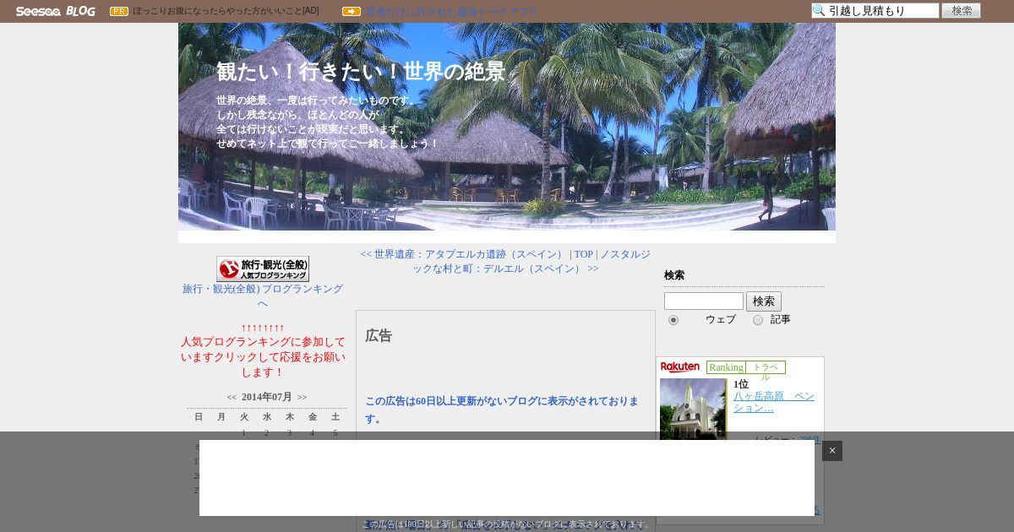Click the Seesaa BLOG logo

tap(56, 11)
